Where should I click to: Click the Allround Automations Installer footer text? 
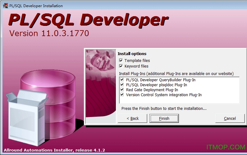pyautogui.click(x=54, y=150)
